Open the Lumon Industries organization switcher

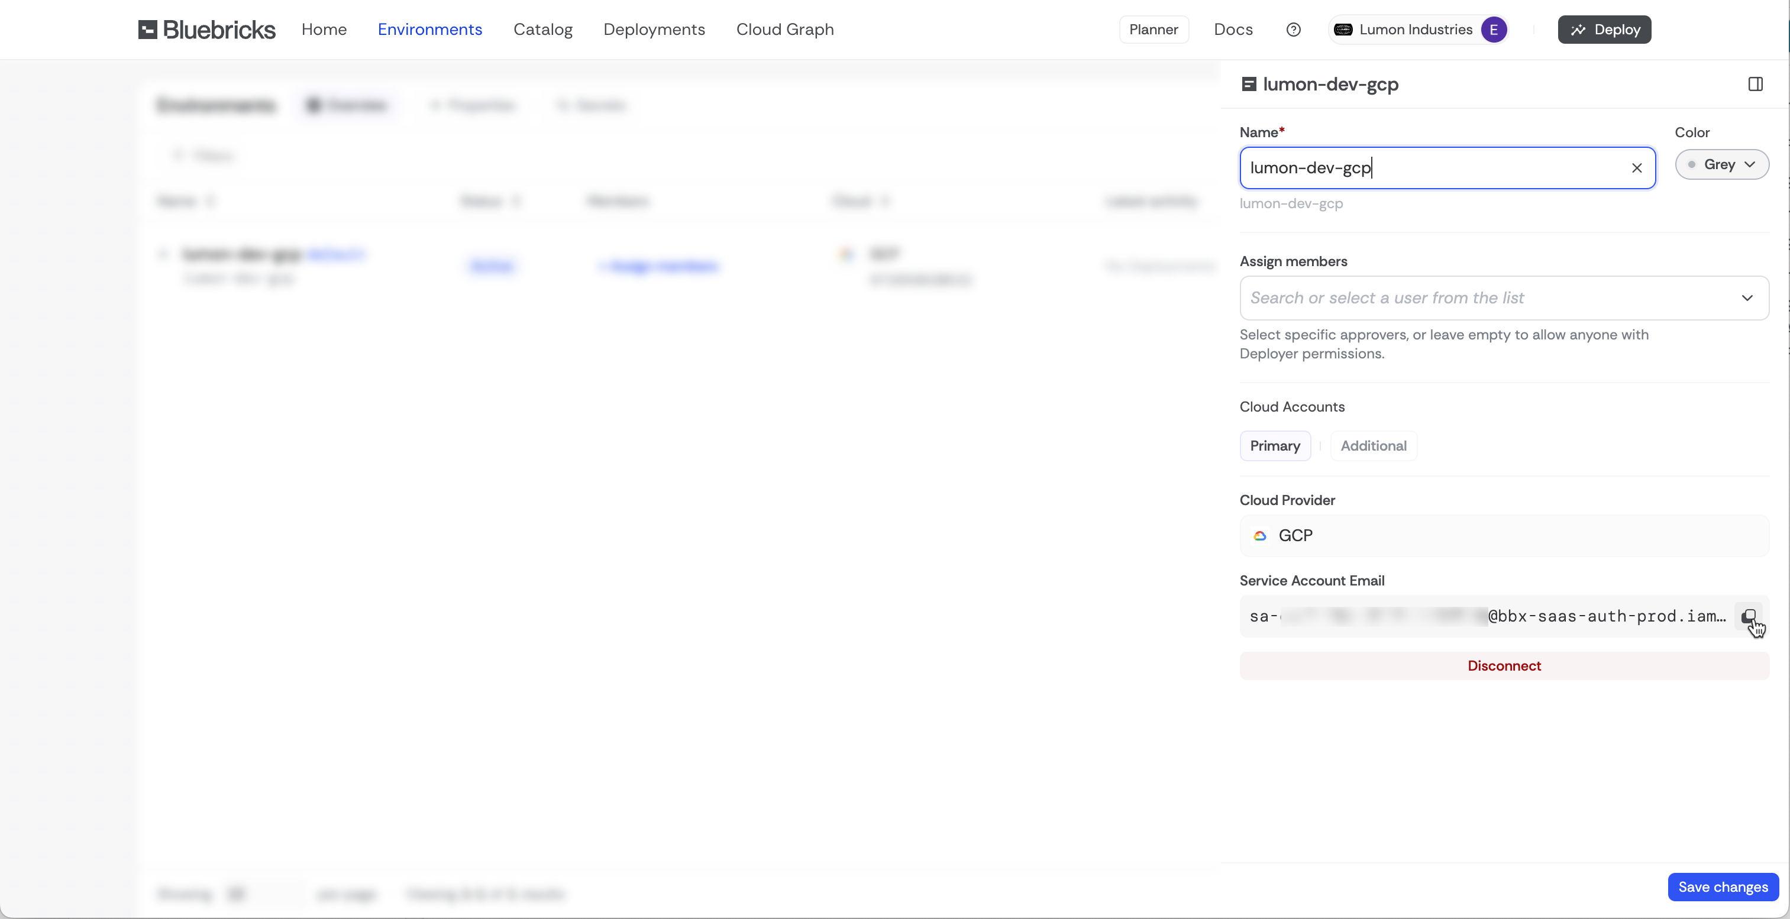[x=1416, y=29]
